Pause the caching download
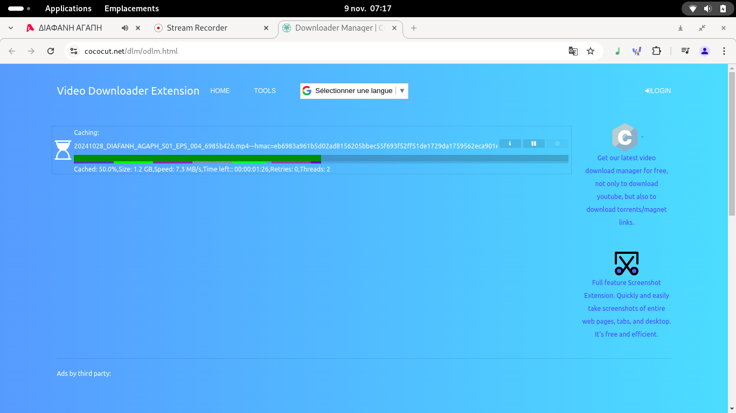 534,144
